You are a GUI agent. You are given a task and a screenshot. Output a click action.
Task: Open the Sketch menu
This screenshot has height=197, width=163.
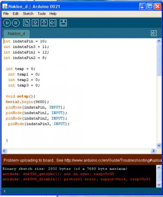[x=28, y=13]
